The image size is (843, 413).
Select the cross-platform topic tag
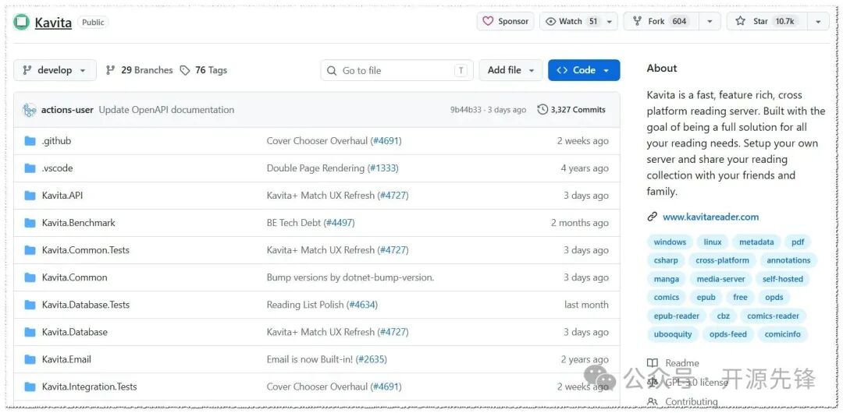tap(723, 260)
